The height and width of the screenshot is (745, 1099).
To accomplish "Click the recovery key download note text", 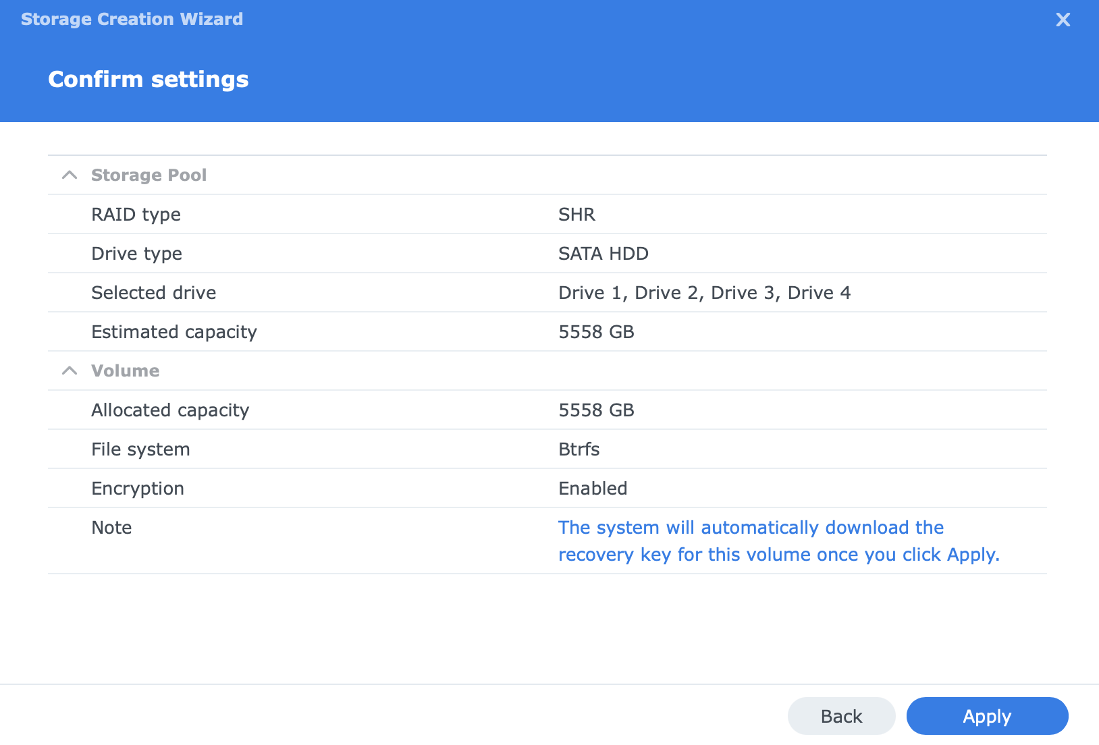I will coord(778,541).
